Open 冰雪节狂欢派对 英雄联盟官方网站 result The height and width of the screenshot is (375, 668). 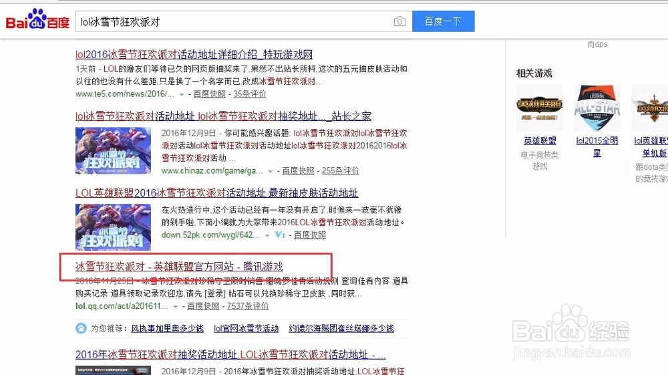click(179, 267)
